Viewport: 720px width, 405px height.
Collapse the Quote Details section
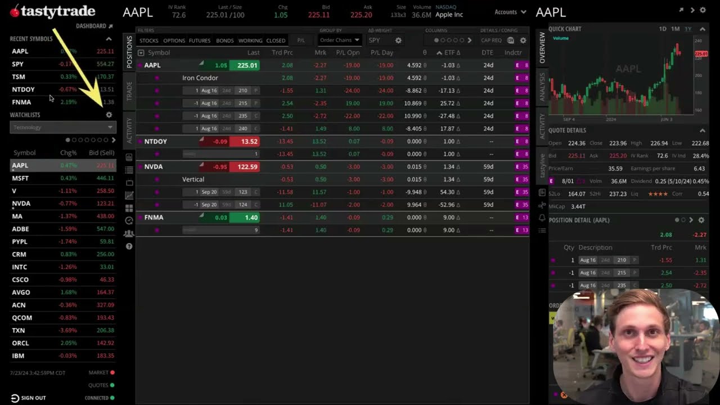click(x=702, y=130)
